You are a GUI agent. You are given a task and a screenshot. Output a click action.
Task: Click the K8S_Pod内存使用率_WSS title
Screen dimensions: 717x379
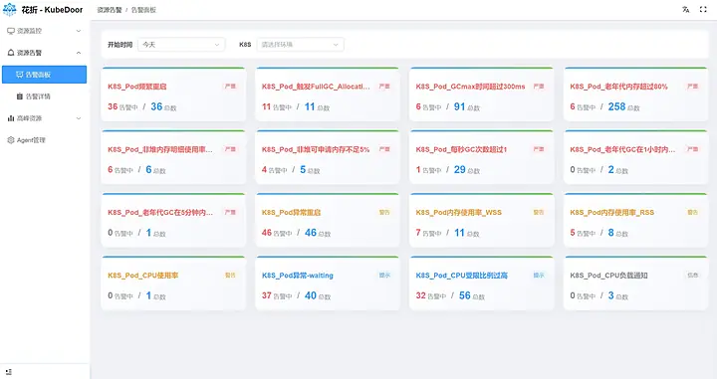[459, 213]
